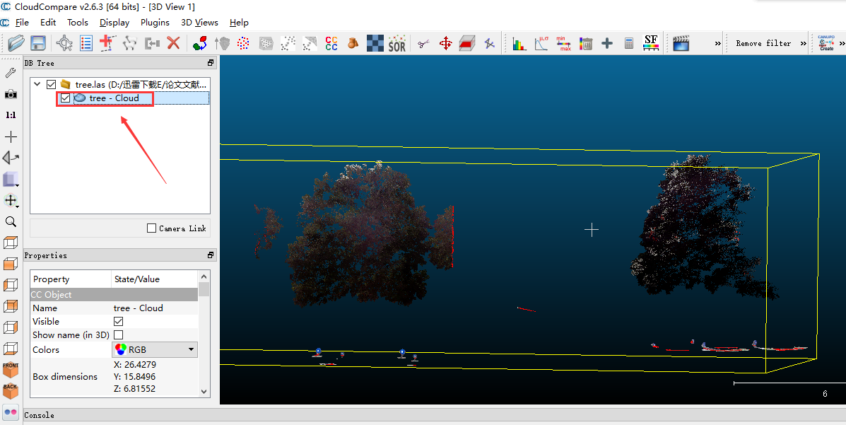This screenshot has width=846, height=425.
Task: Open the Plugins menu
Action: (155, 23)
